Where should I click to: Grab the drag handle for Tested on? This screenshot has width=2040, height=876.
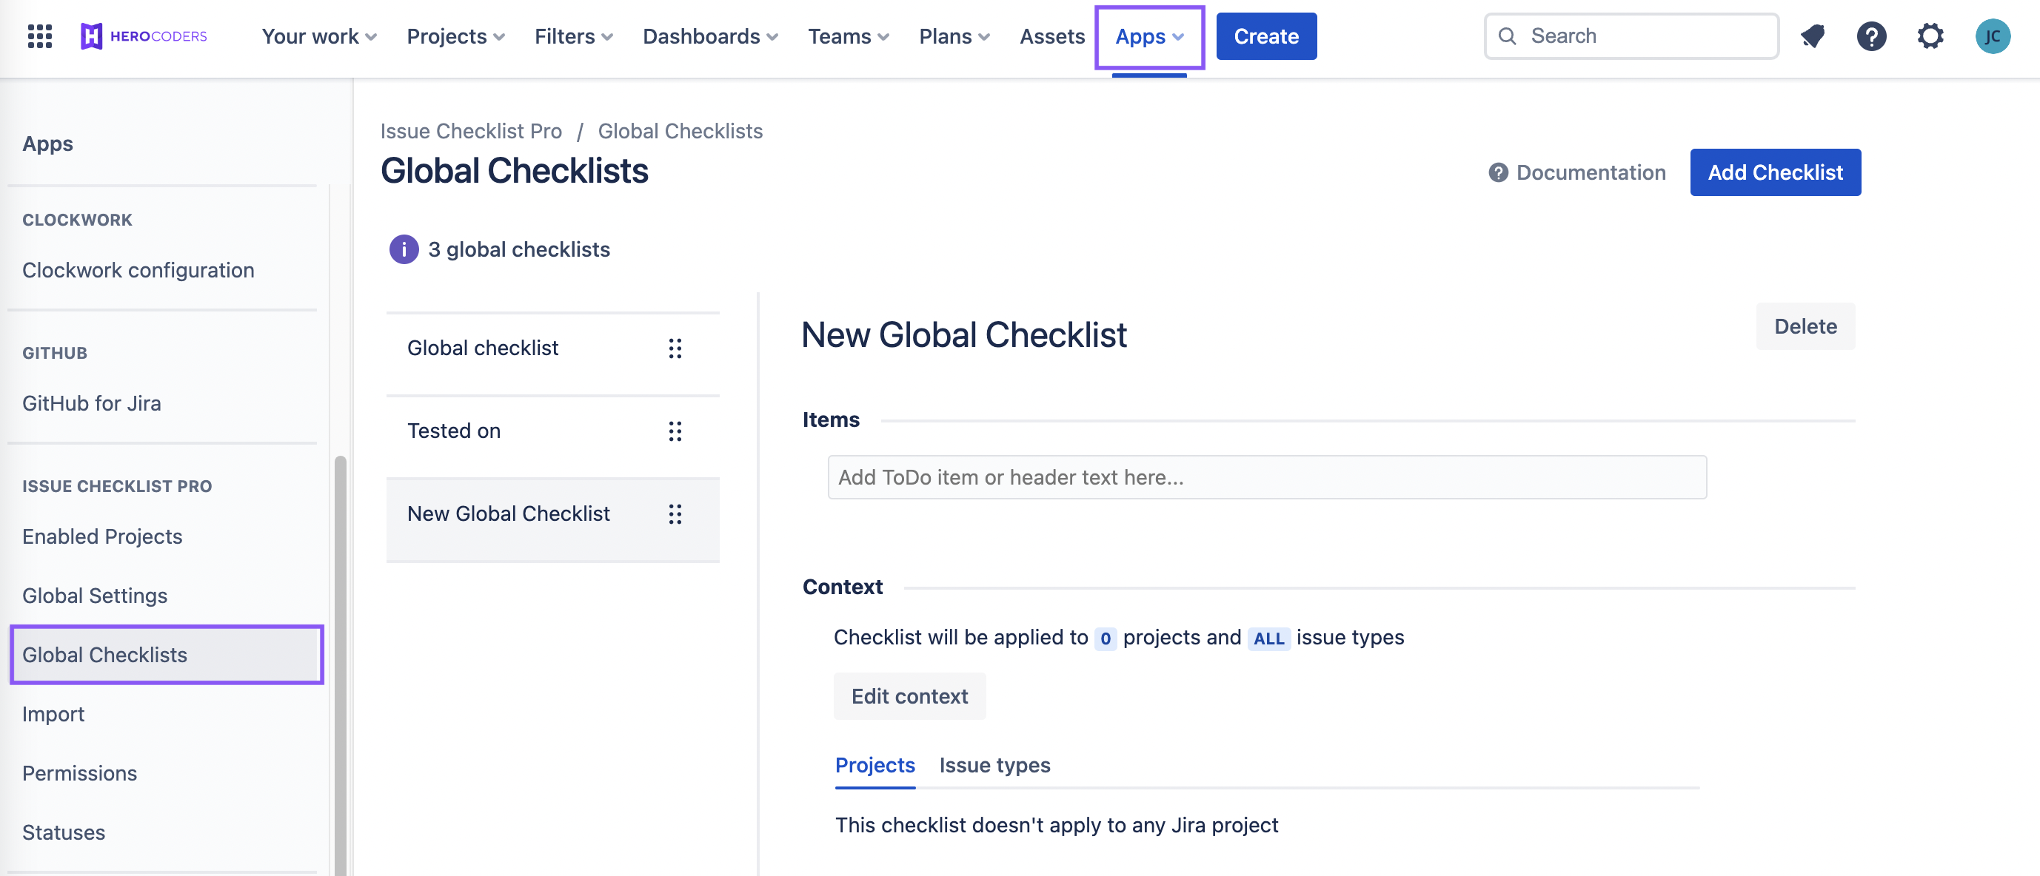coord(675,431)
